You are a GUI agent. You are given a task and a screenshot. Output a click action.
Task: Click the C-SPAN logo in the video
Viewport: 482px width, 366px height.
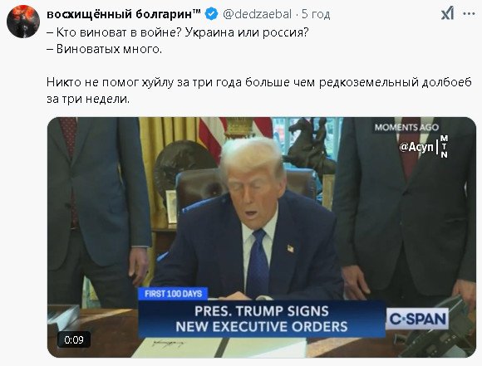[x=417, y=319]
